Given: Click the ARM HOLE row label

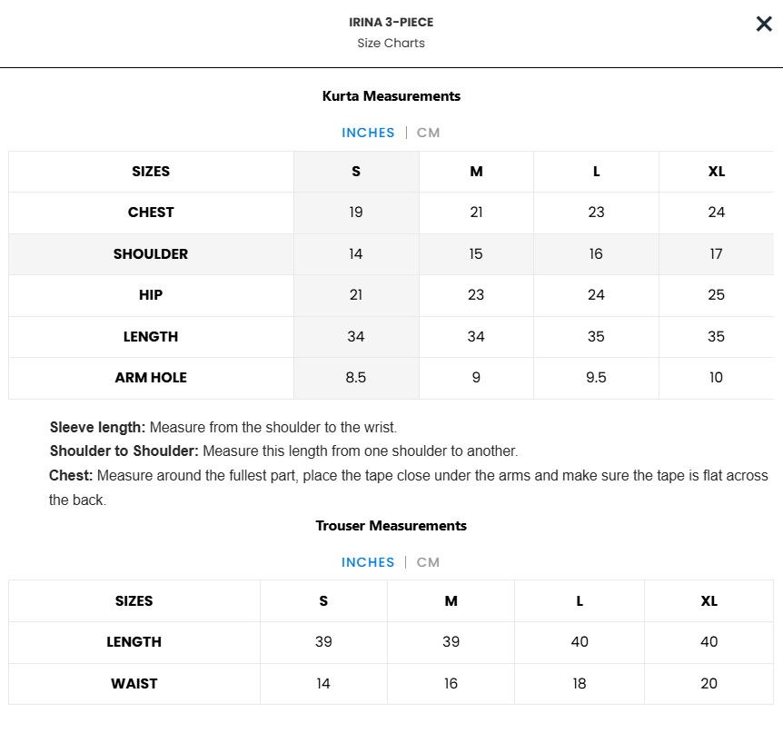Looking at the screenshot, I should click(x=151, y=378).
